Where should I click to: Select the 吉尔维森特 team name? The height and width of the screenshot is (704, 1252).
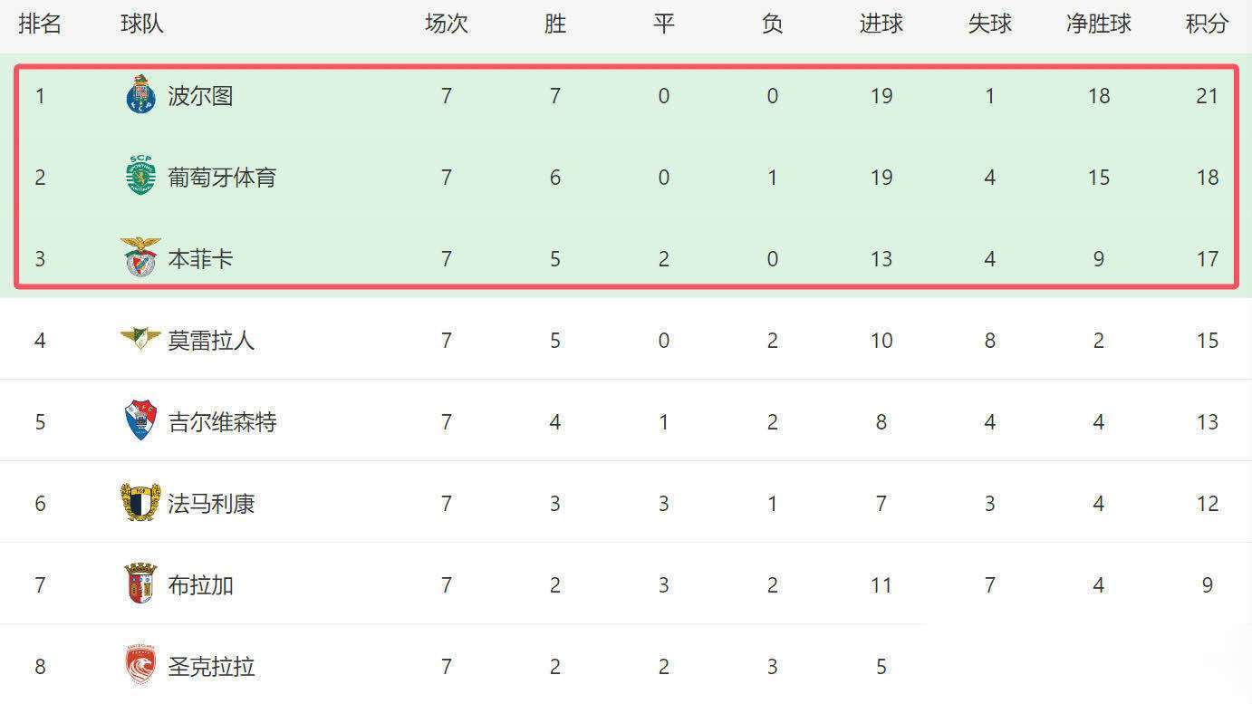pos(222,422)
